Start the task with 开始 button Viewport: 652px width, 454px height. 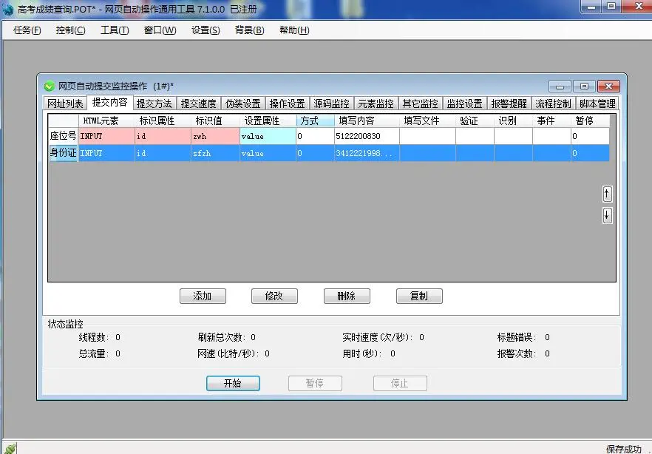[233, 384]
